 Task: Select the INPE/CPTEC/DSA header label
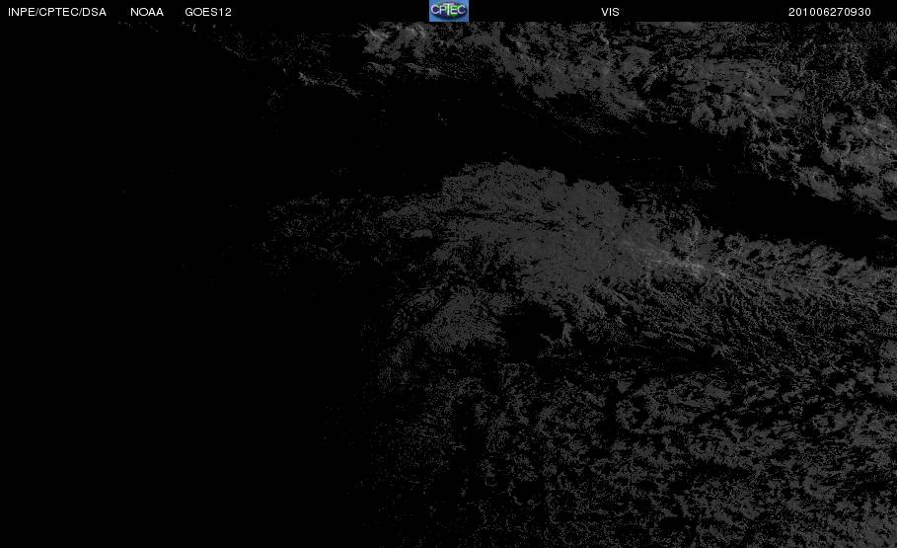click(57, 12)
